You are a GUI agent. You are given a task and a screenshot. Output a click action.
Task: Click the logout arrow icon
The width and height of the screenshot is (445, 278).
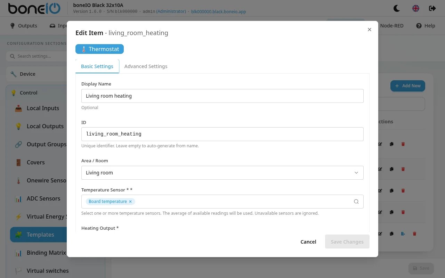click(x=432, y=8)
